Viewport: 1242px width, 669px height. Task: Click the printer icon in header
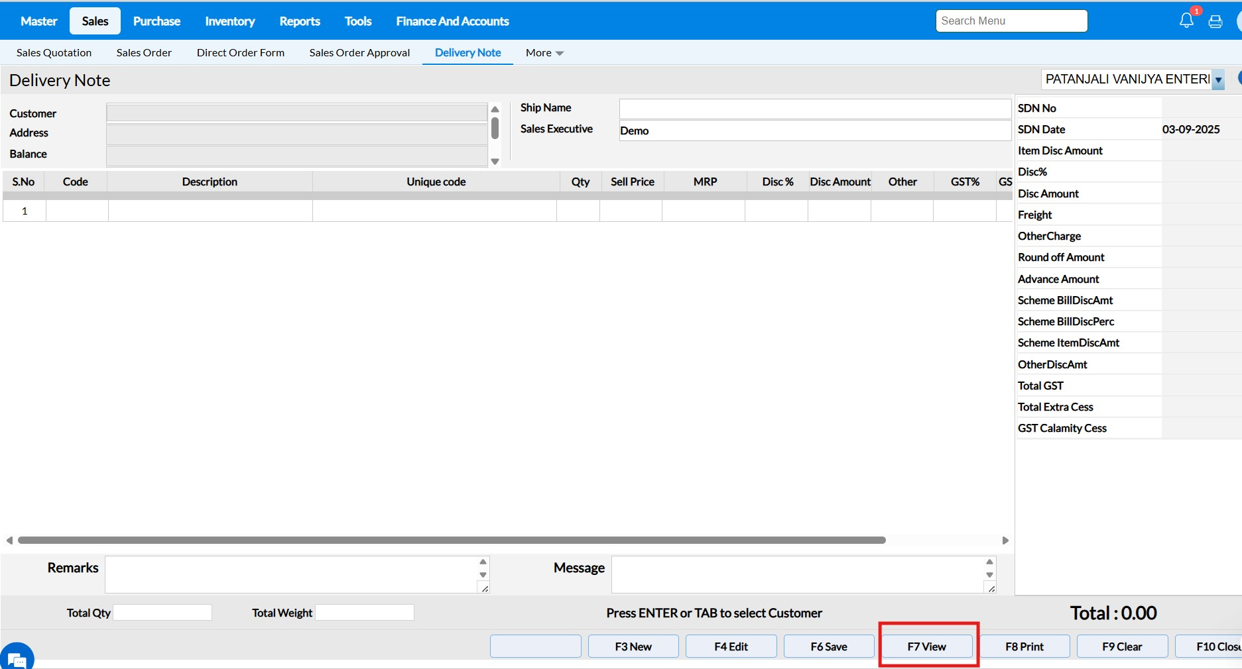click(x=1215, y=22)
